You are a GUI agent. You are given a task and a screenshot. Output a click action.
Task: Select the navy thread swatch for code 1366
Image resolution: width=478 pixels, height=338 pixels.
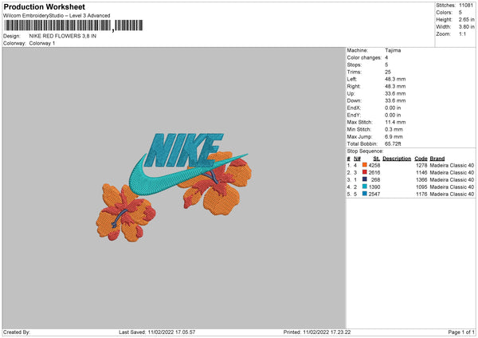pos(364,179)
